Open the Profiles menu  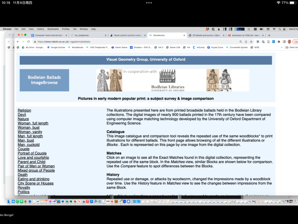coord(65,29)
